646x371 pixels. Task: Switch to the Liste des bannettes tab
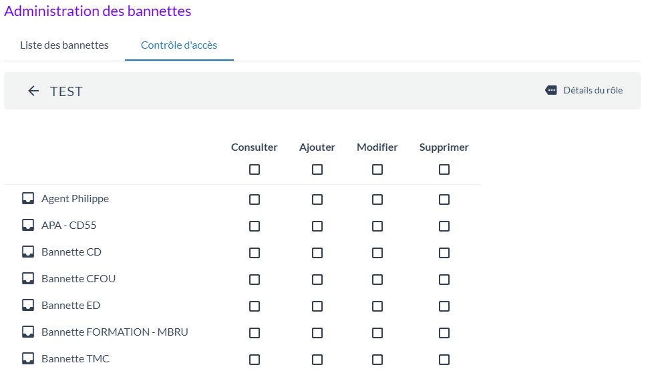64,45
